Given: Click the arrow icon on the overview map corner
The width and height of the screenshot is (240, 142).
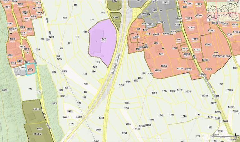Looking at the screenshot, I should 209,20.
